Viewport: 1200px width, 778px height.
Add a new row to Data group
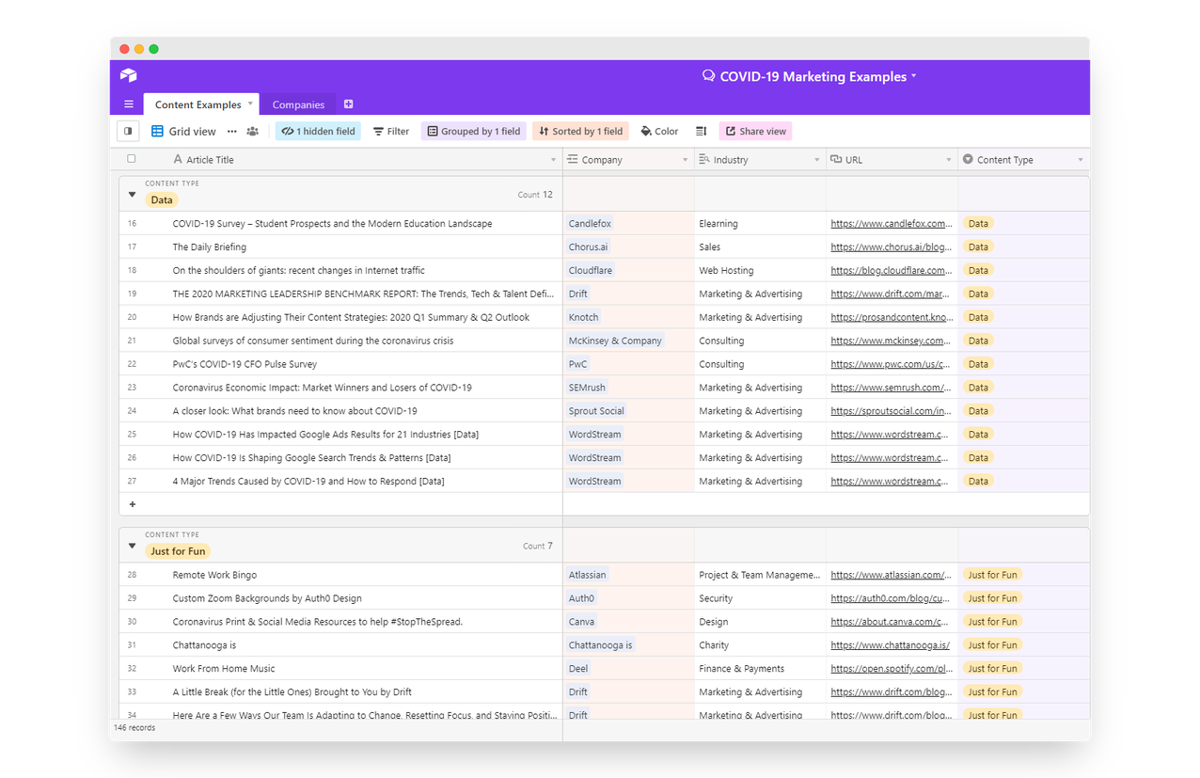pos(133,504)
